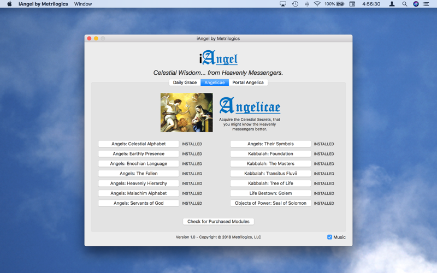
Task: Click the iAngel logo at top
Action: point(218,58)
